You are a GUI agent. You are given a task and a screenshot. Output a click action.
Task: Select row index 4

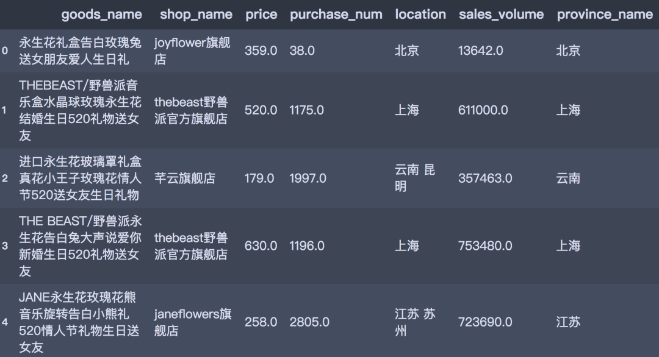[5, 322]
